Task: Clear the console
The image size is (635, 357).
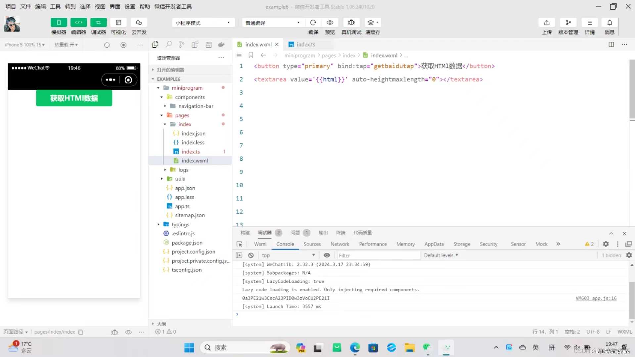Action: [251, 255]
